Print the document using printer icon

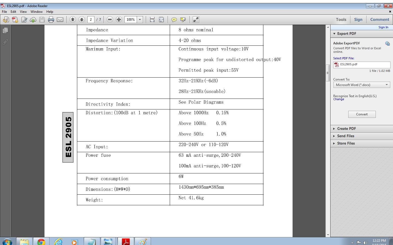(51, 20)
